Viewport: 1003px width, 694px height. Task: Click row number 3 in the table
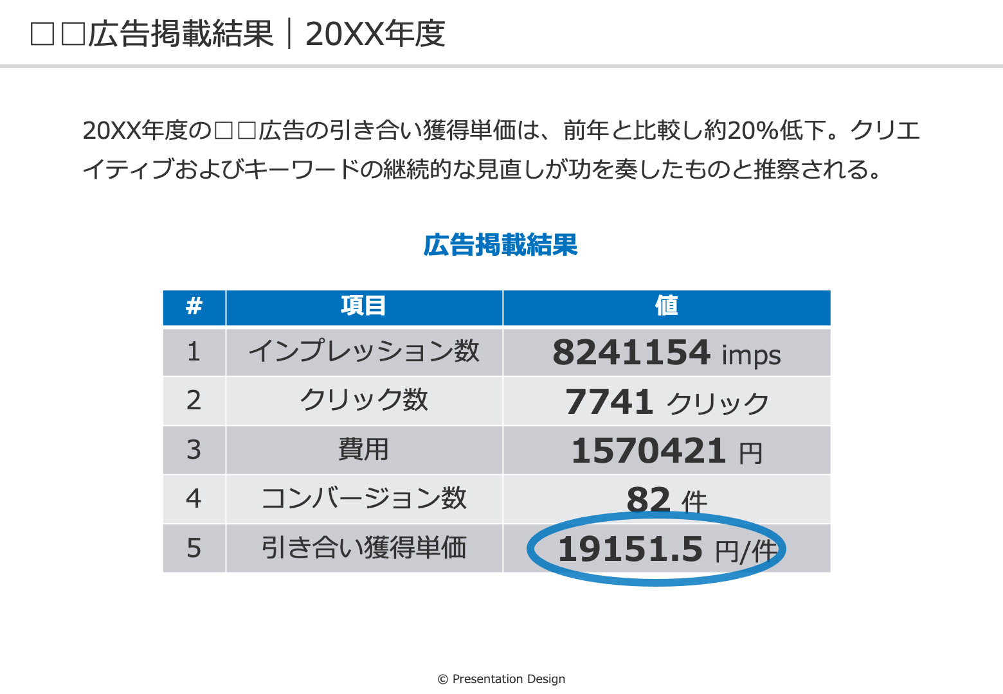point(194,450)
